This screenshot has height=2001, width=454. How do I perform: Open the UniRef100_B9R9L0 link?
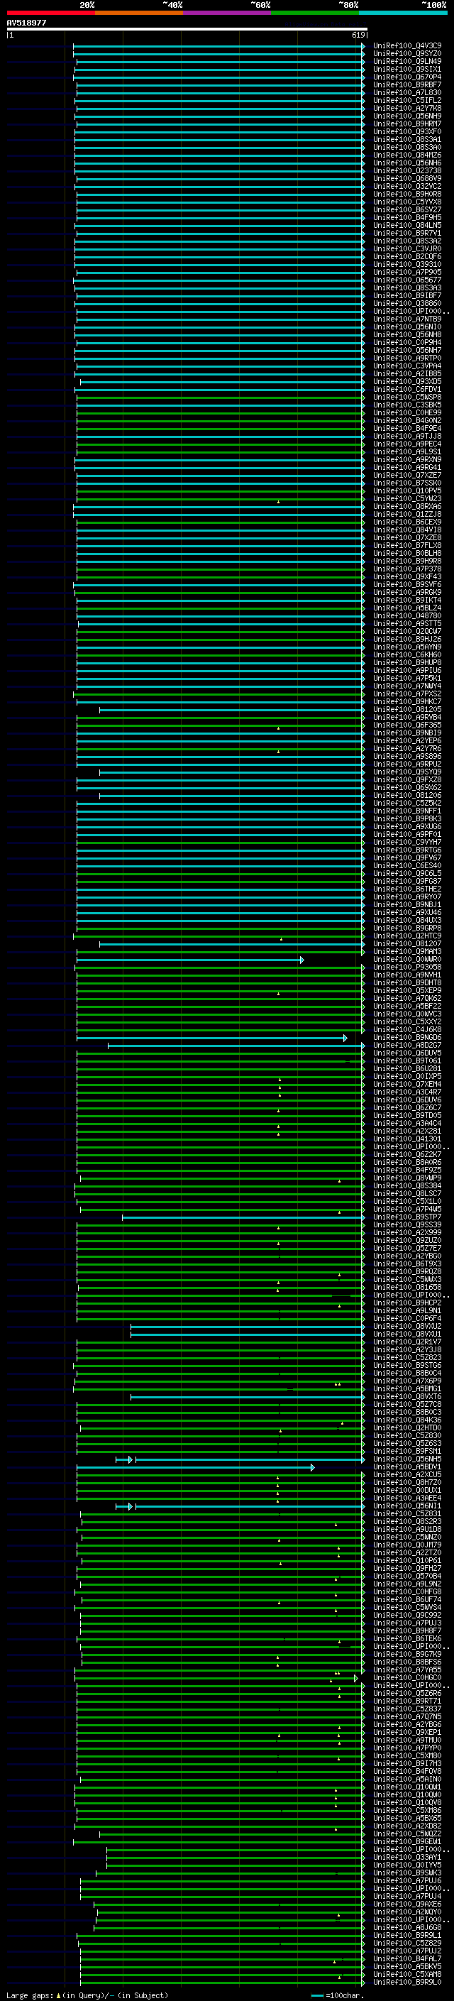(x=407, y=1983)
